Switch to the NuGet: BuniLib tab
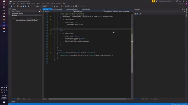This screenshot has width=188, height=105. coord(86,9)
